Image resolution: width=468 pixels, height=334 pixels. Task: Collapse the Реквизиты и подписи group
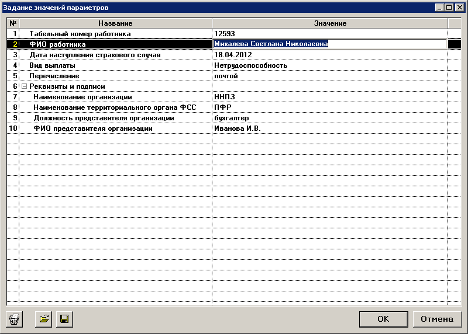pyautogui.click(x=24, y=86)
